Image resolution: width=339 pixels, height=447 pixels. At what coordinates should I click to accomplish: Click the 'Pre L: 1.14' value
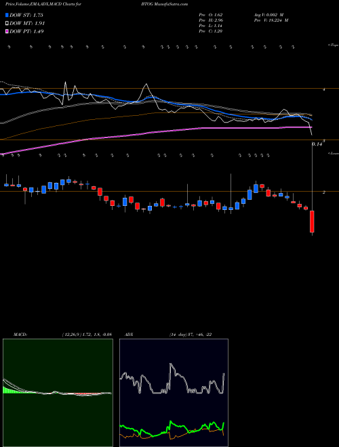tap(211, 26)
